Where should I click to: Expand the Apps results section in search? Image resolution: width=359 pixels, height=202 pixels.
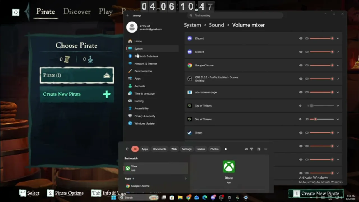[186, 178]
